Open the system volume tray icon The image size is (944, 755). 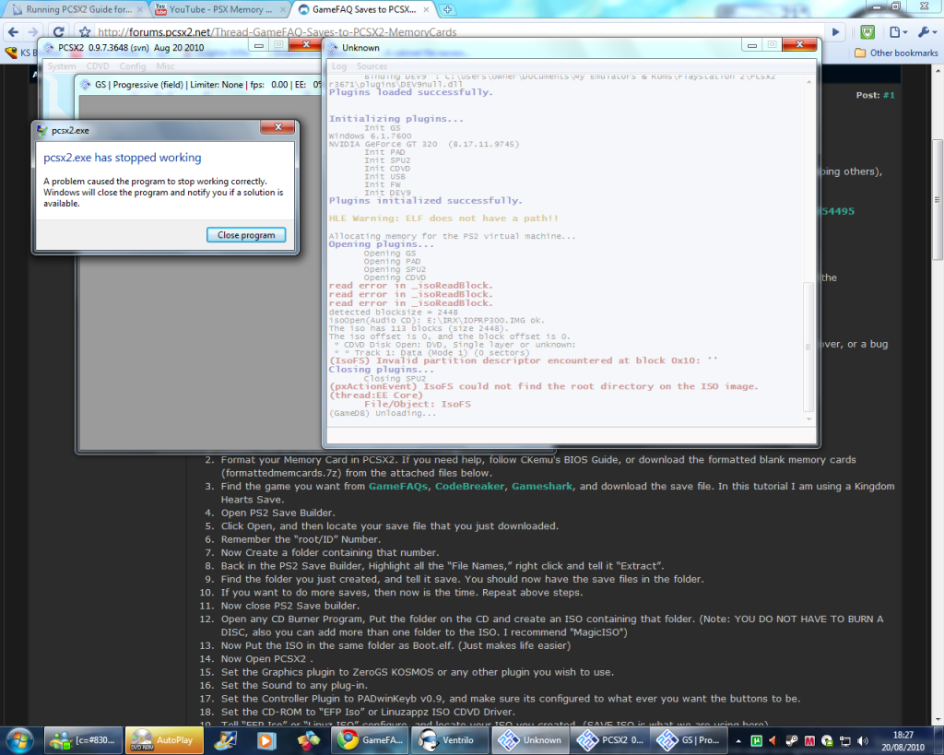coord(863,740)
